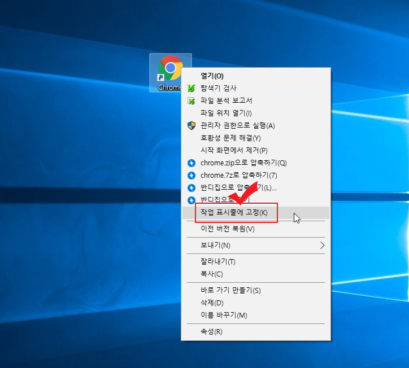The image size is (409, 368).
Task: Open the 보내기(N) submenu
Action: tap(256, 246)
